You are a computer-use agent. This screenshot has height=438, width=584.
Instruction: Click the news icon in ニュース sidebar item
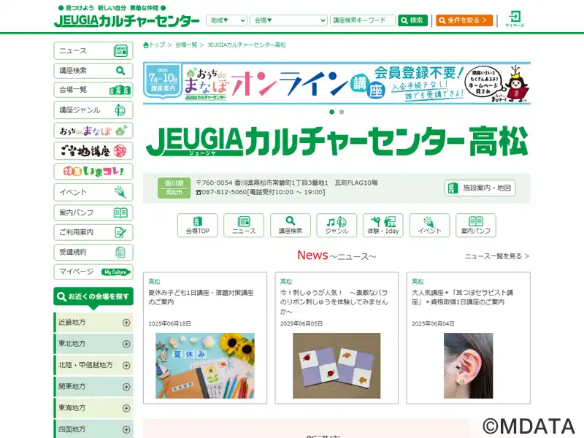tap(120, 50)
